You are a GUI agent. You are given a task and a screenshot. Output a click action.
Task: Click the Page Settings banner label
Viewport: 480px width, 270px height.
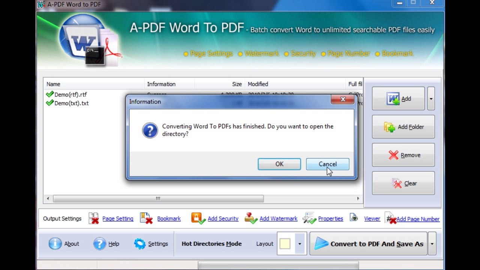coord(211,54)
